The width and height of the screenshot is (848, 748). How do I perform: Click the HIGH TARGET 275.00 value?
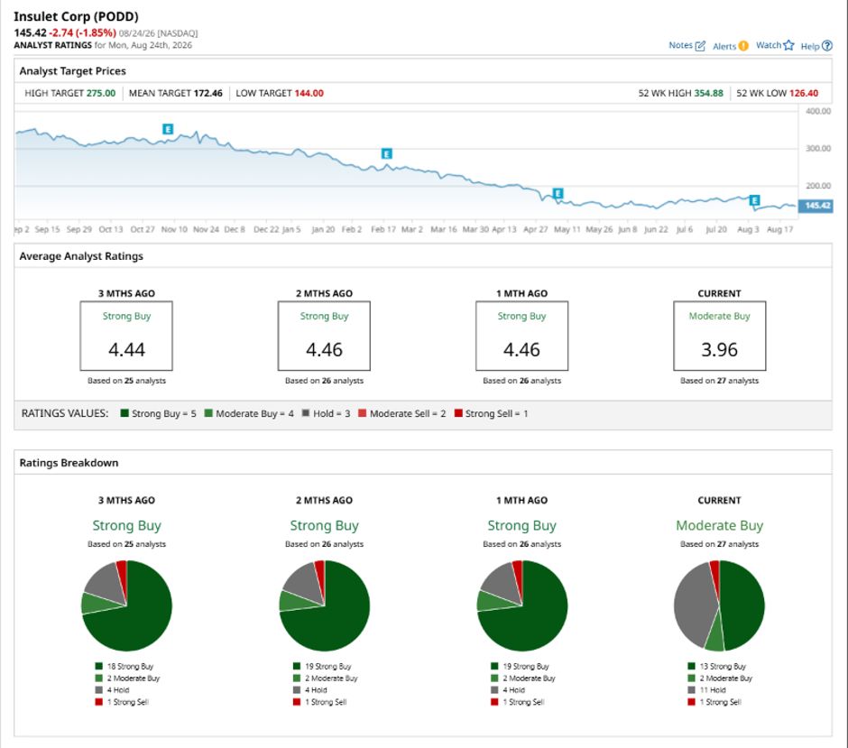pyautogui.click(x=101, y=93)
